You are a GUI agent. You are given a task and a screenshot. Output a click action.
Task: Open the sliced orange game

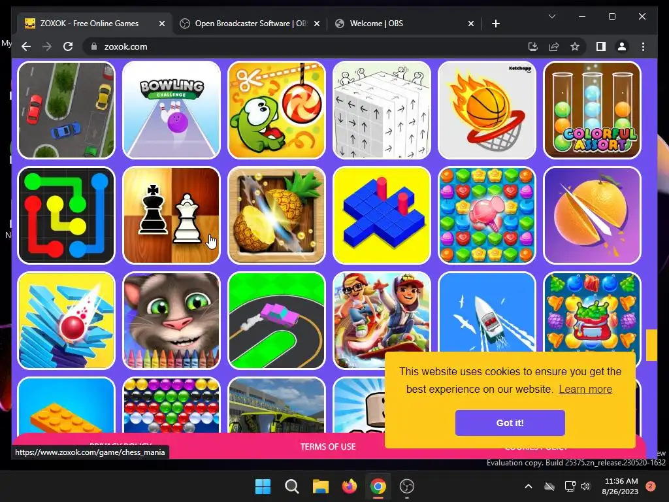coord(592,215)
